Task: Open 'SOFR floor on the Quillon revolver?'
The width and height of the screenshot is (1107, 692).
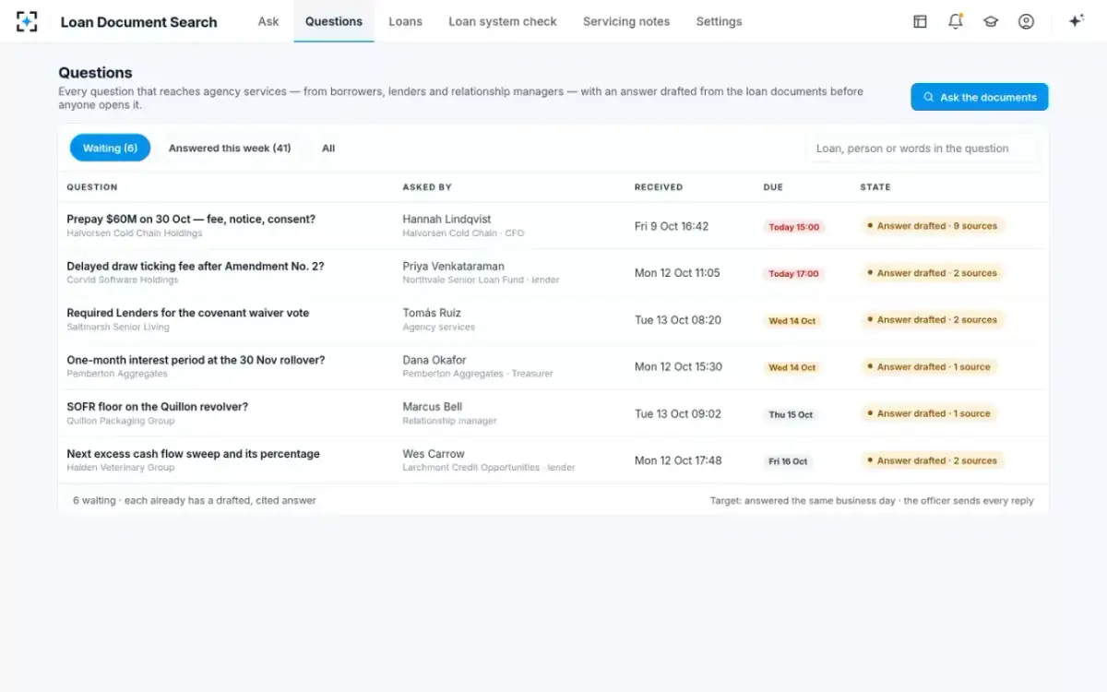Action: point(158,407)
